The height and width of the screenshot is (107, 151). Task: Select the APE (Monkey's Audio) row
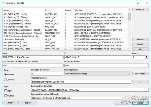[23, 26]
